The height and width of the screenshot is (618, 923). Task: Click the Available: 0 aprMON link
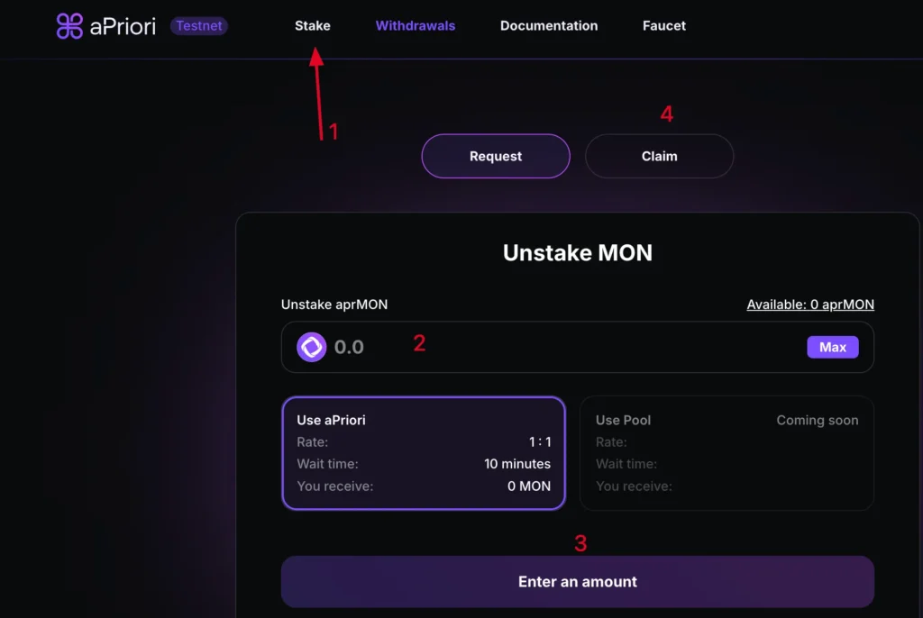(809, 304)
